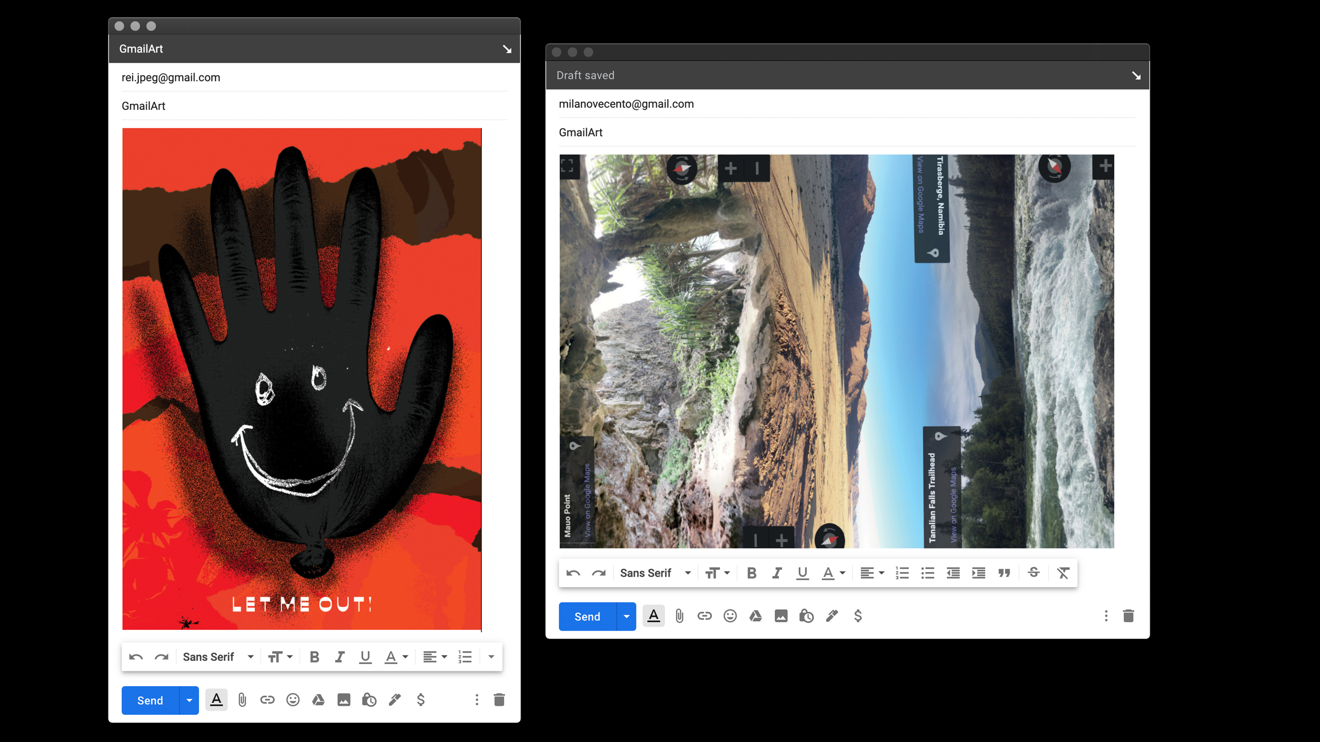Apply numbered list in Draft saved toolbar
The height and width of the screenshot is (742, 1320).
[902, 573]
